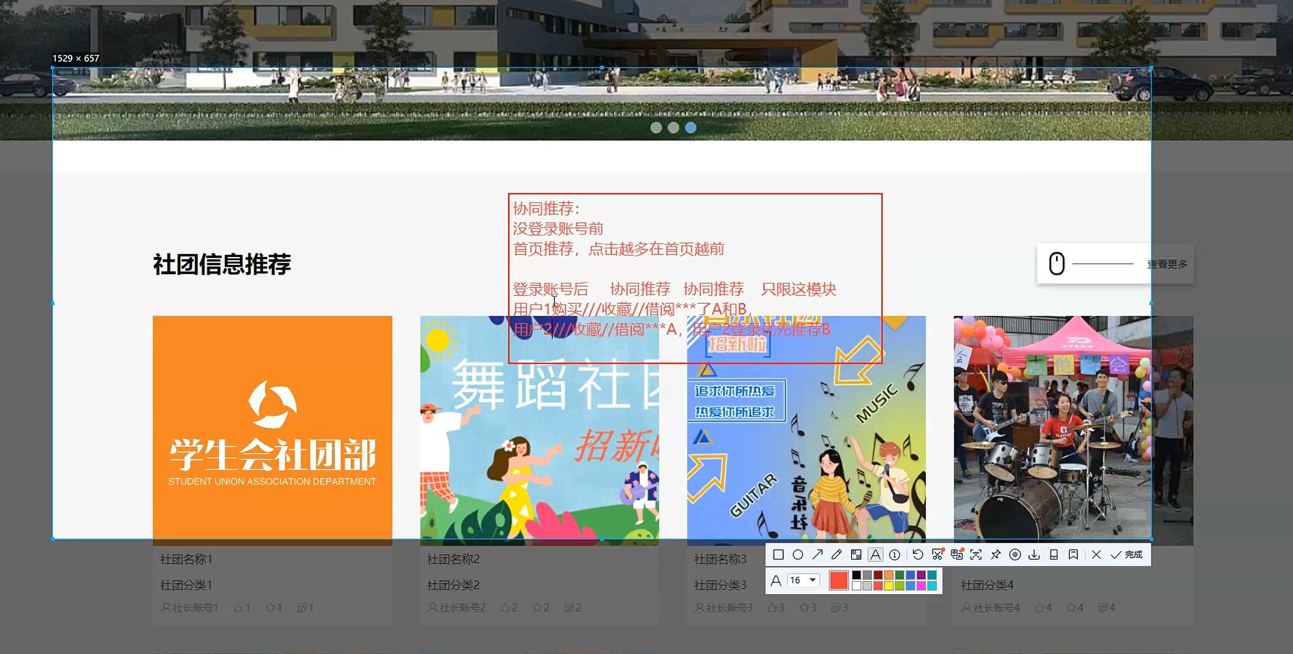
Task: Click the 社团名称1 title
Action: click(186, 560)
